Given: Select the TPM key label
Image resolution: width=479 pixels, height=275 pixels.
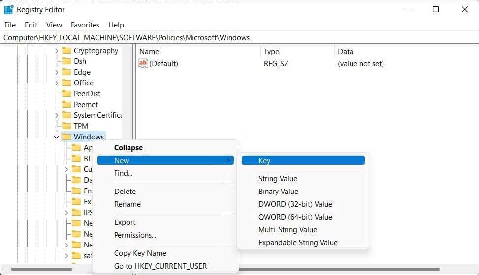Looking at the screenshot, I should pos(81,126).
